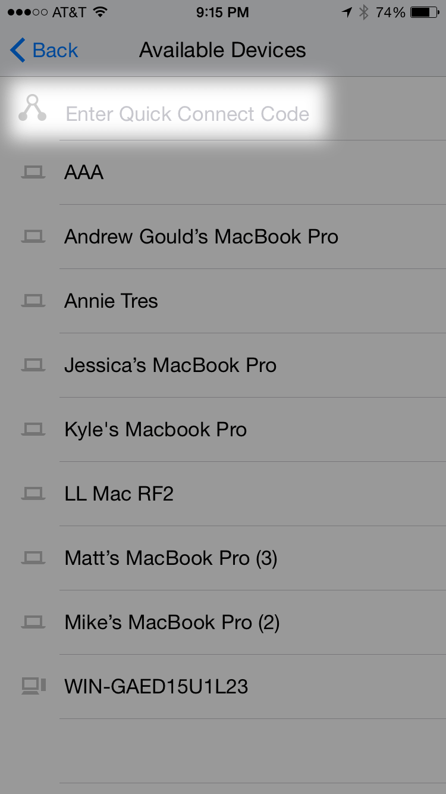Image resolution: width=446 pixels, height=794 pixels.
Task: Choose Jessica's MacBook Pro from list
Action: [170, 365]
